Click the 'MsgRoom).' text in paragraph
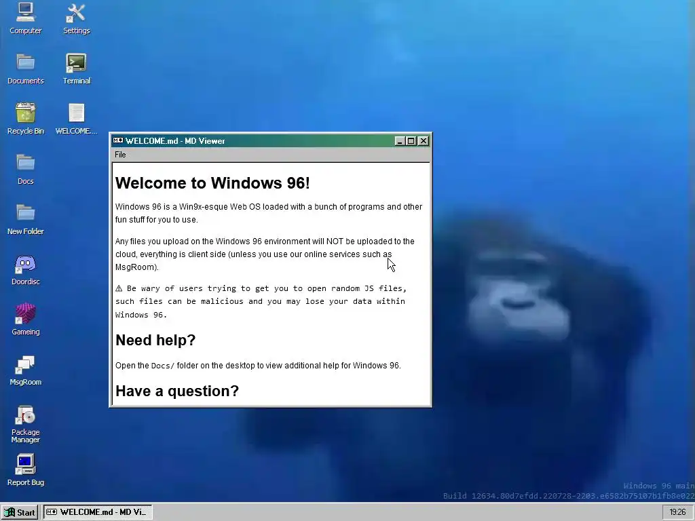Image resolution: width=695 pixels, height=521 pixels. pyautogui.click(x=136, y=267)
